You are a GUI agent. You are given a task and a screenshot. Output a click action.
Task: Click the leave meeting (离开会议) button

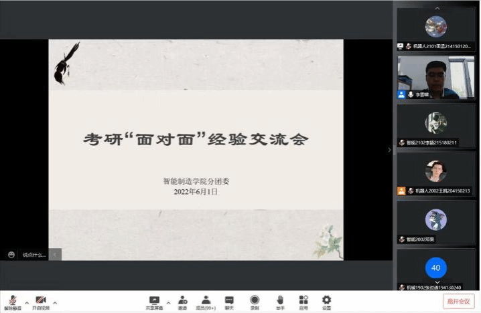[x=460, y=301]
